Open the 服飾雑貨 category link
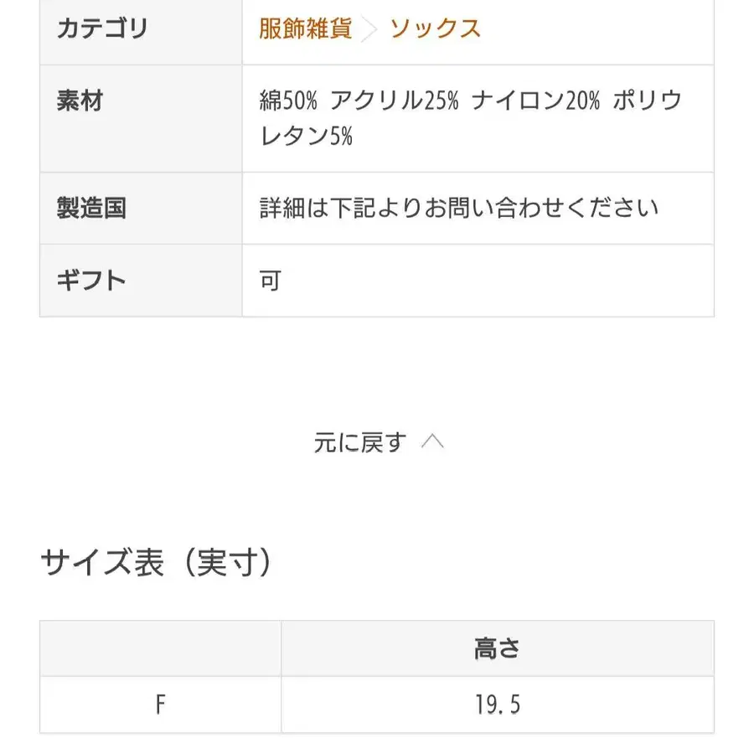This screenshot has width=754, height=754. click(x=305, y=28)
